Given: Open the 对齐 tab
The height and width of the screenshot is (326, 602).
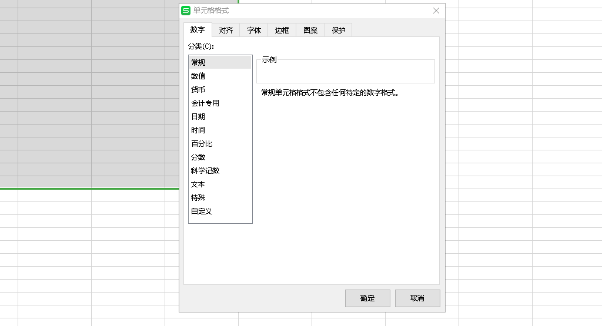Looking at the screenshot, I should 226,31.
